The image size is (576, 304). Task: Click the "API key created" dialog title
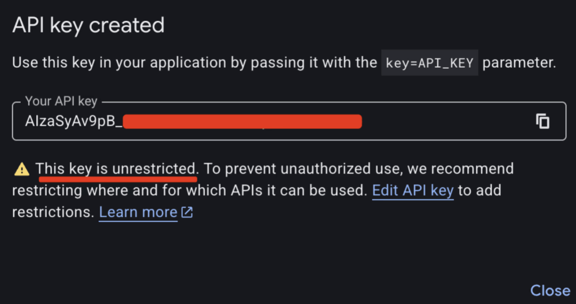[88, 25]
